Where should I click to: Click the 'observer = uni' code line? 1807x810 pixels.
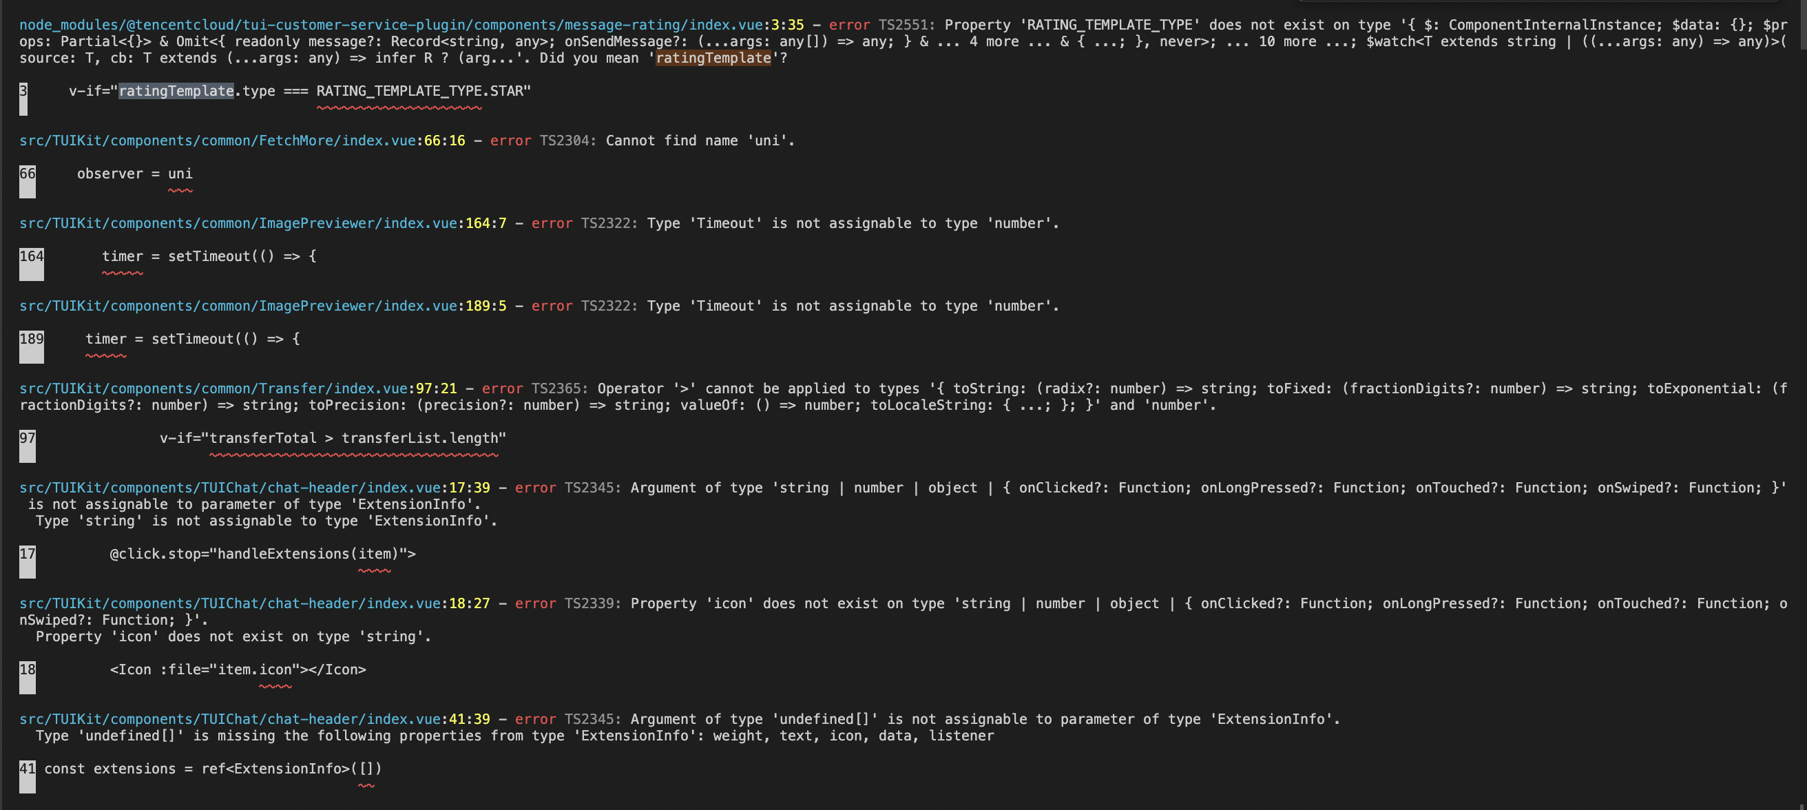[135, 174]
